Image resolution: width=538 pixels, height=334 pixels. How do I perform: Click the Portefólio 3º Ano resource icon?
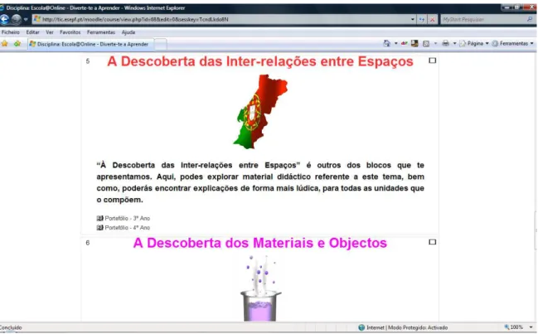click(x=99, y=219)
